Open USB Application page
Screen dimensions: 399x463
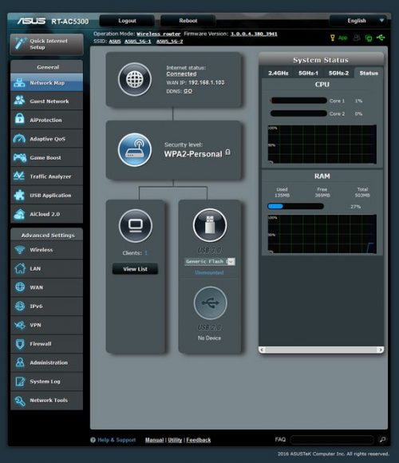(46, 196)
